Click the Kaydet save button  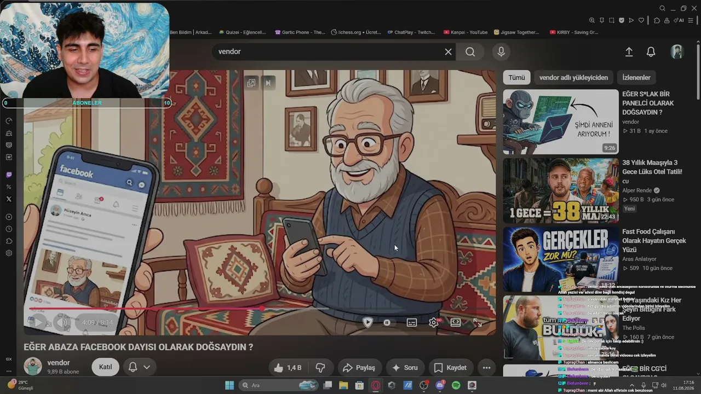click(x=451, y=368)
